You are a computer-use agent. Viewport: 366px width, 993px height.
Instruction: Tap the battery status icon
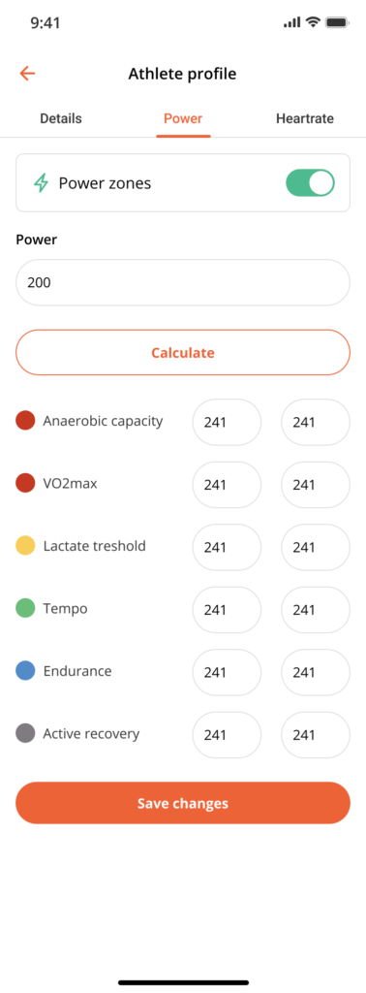click(336, 22)
